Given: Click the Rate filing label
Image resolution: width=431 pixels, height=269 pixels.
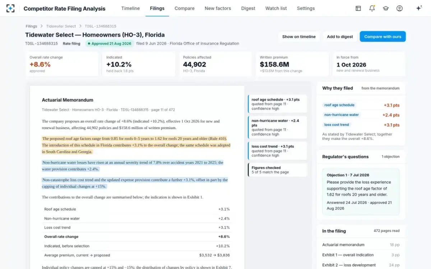Looking at the screenshot, I should 71,43.
